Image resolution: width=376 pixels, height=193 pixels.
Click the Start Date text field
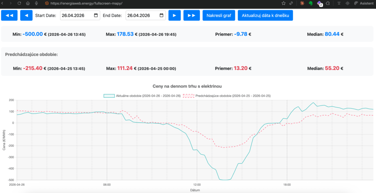75,15
